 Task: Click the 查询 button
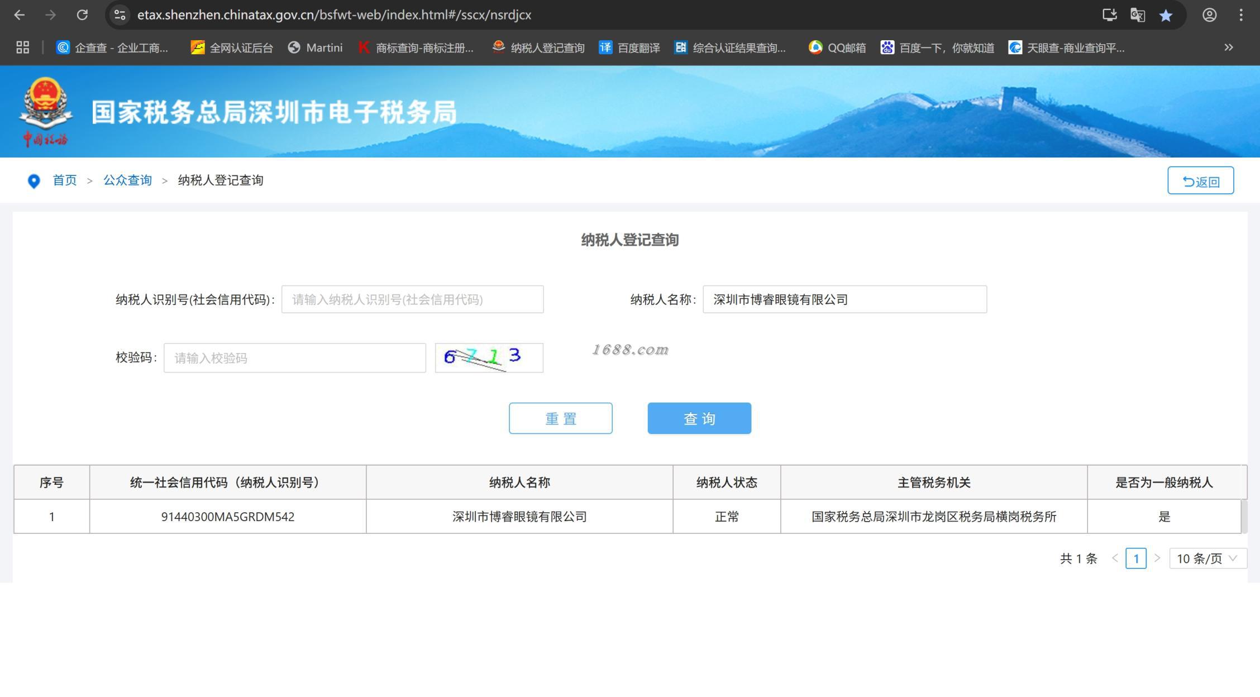tap(699, 418)
